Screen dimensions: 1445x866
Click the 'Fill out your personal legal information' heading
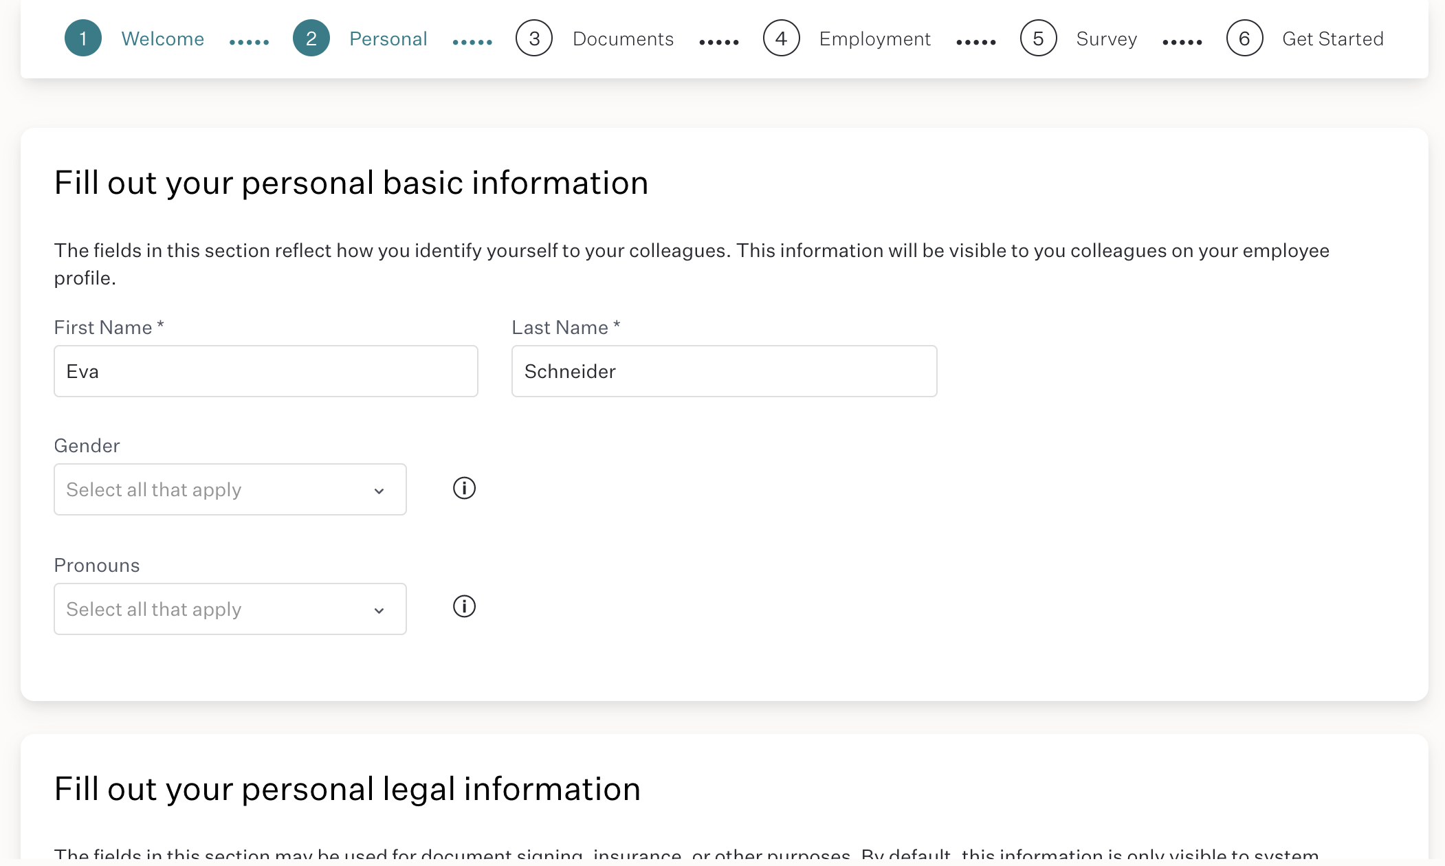pyautogui.click(x=347, y=789)
